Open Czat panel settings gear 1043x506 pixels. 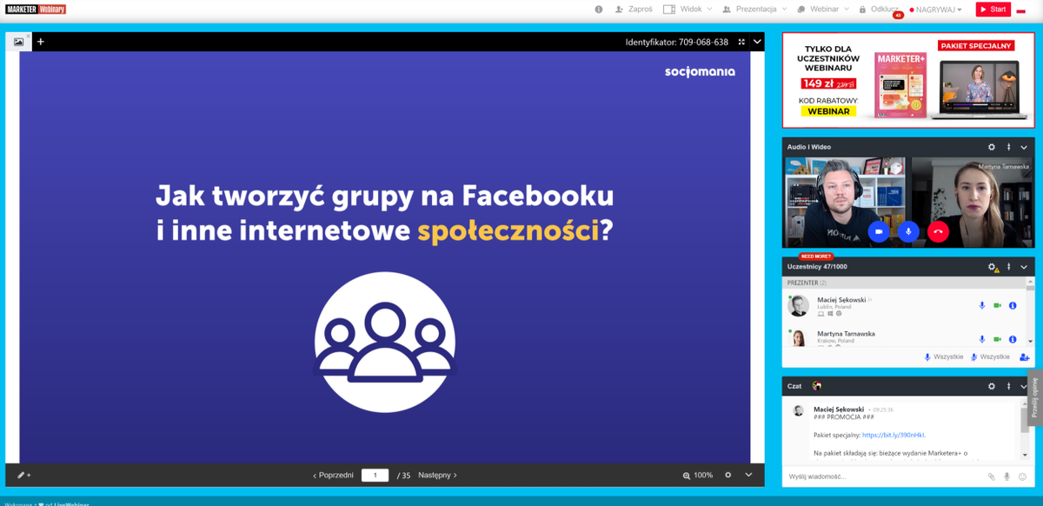(992, 386)
